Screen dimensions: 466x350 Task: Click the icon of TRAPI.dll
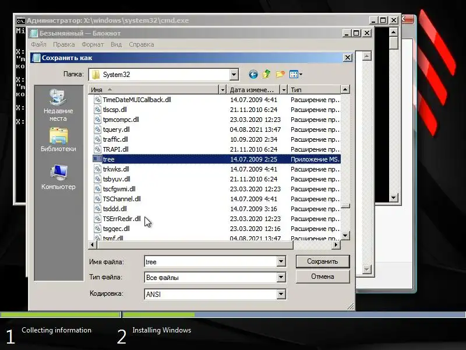tap(97, 149)
